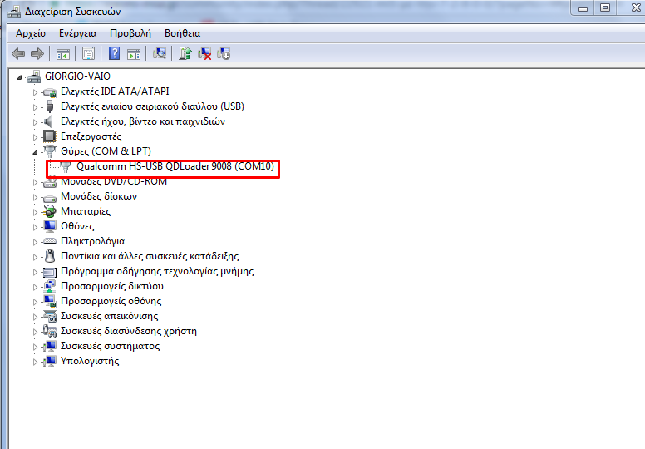This screenshot has width=645, height=449.
Task: Select the Πληκτρολόγια tree item
Action: (x=92, y=241)
